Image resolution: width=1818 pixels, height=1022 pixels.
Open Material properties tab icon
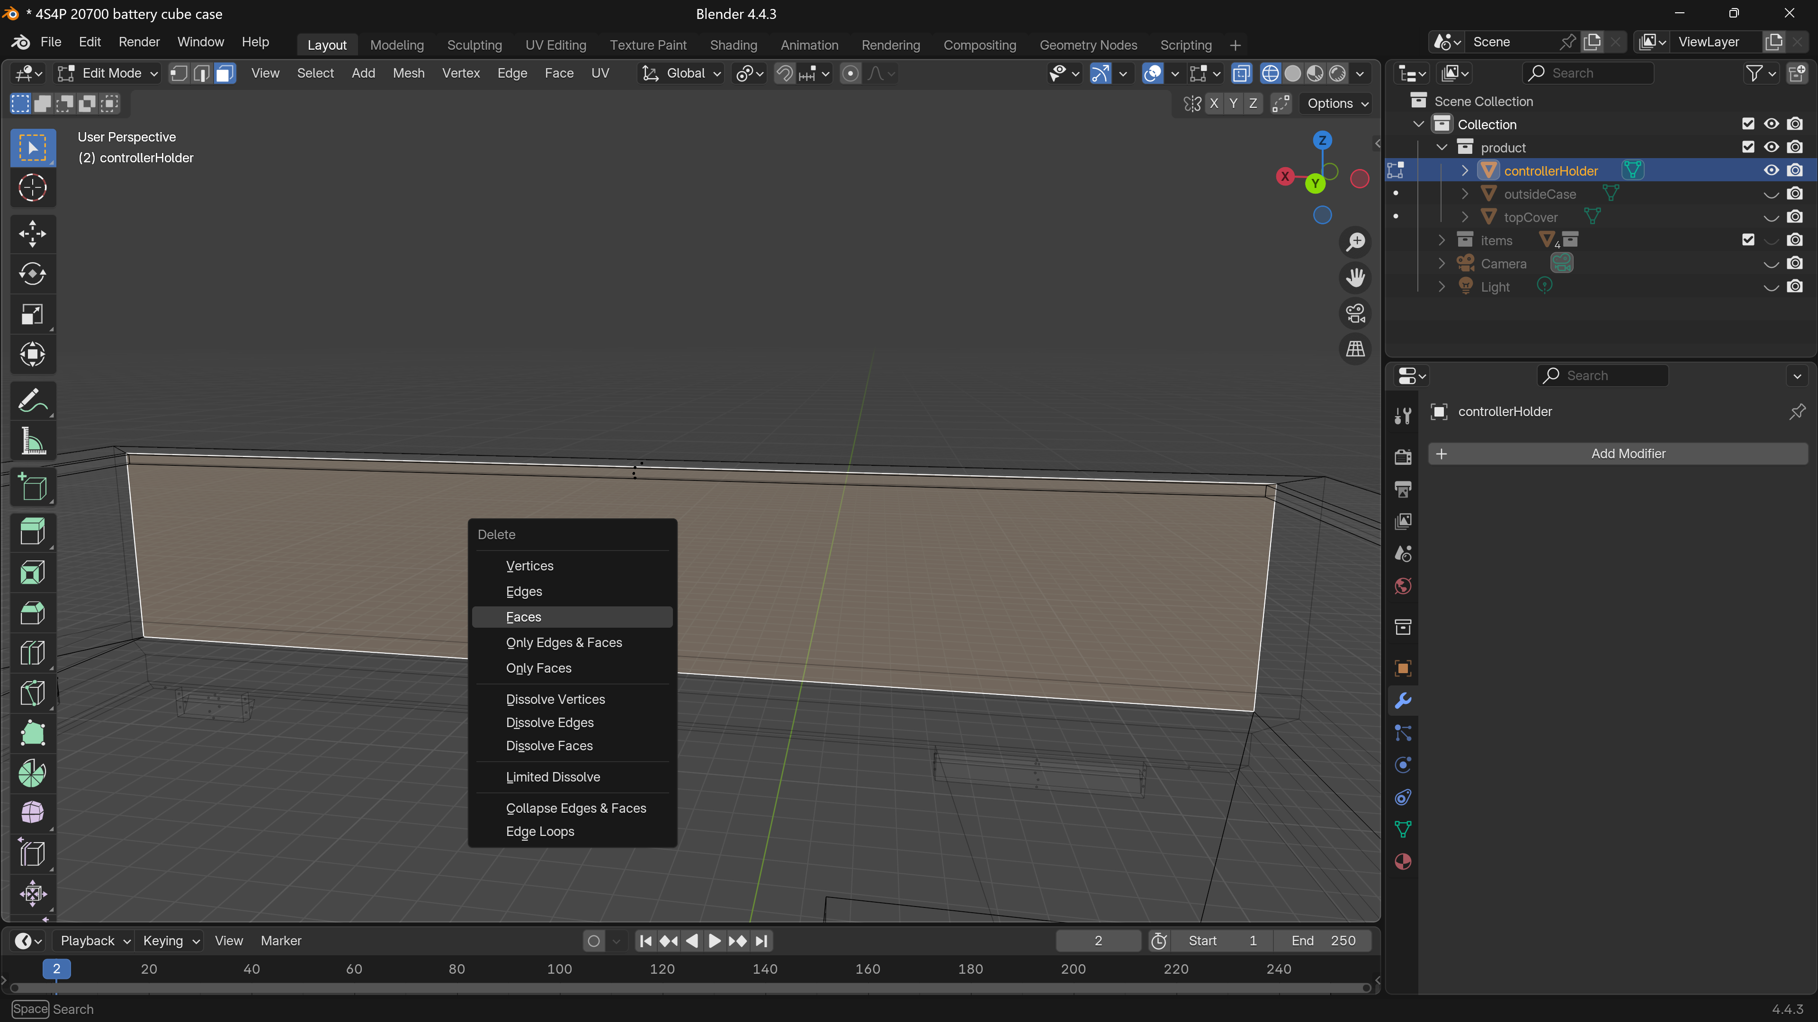(x=1403, y=861)
